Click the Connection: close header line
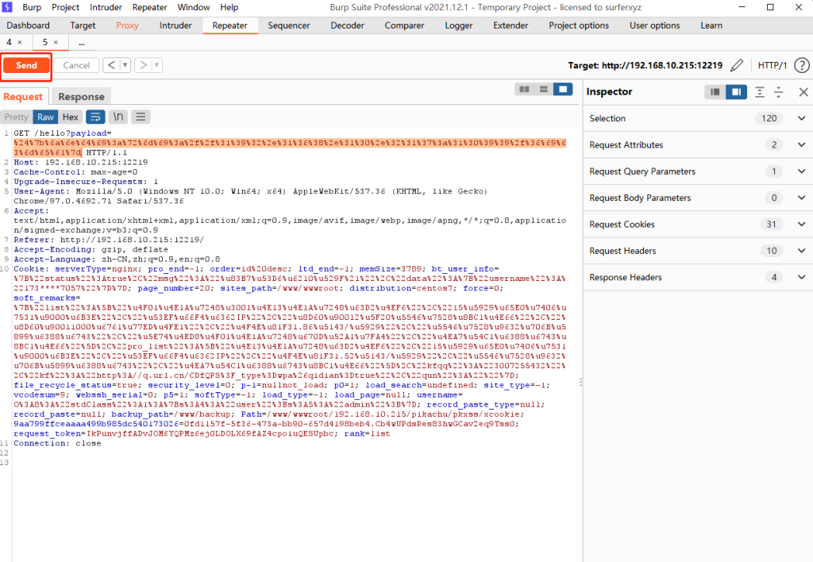Image resolution: width=813 pixels, height=562 pixels. pyautogui.click(x=57, y=443)
